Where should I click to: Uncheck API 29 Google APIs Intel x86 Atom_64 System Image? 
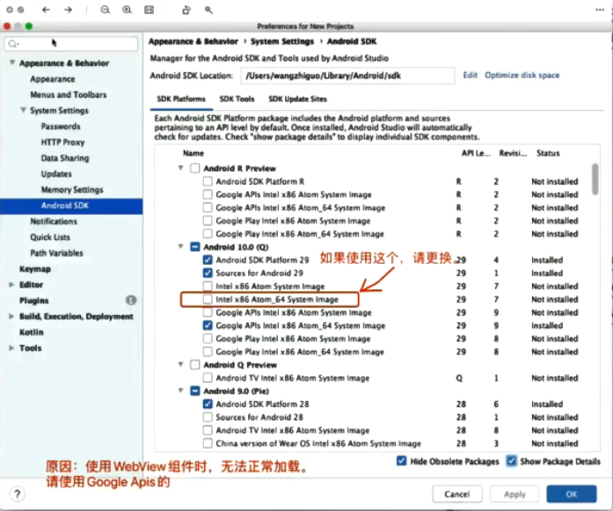coord(208,325)
